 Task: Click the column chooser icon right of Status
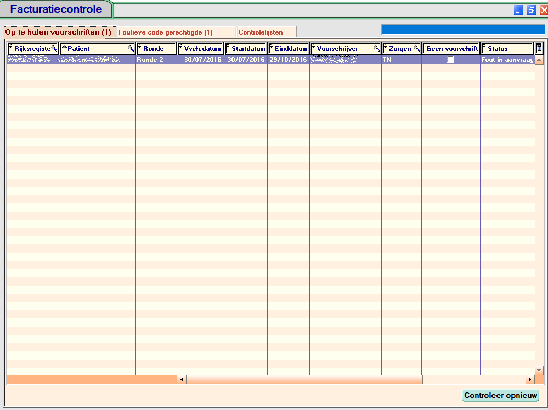click(x=539, y=49)
